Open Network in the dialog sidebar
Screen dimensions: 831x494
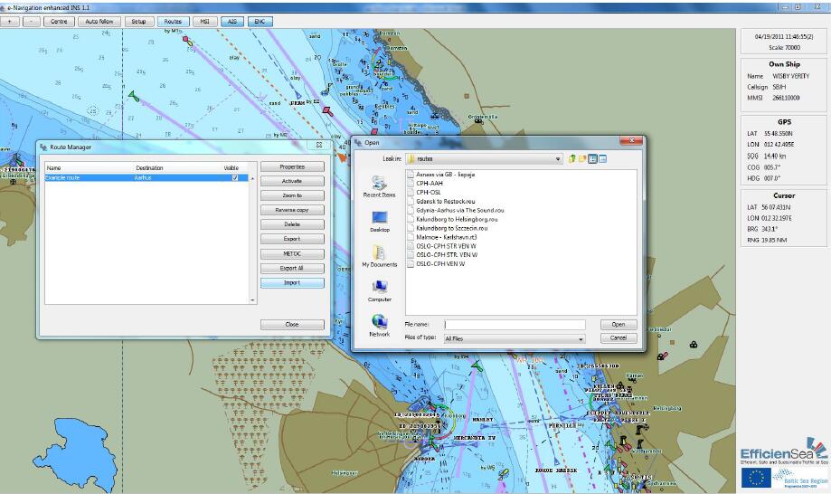pyautogui.click(x=379, y=326)
